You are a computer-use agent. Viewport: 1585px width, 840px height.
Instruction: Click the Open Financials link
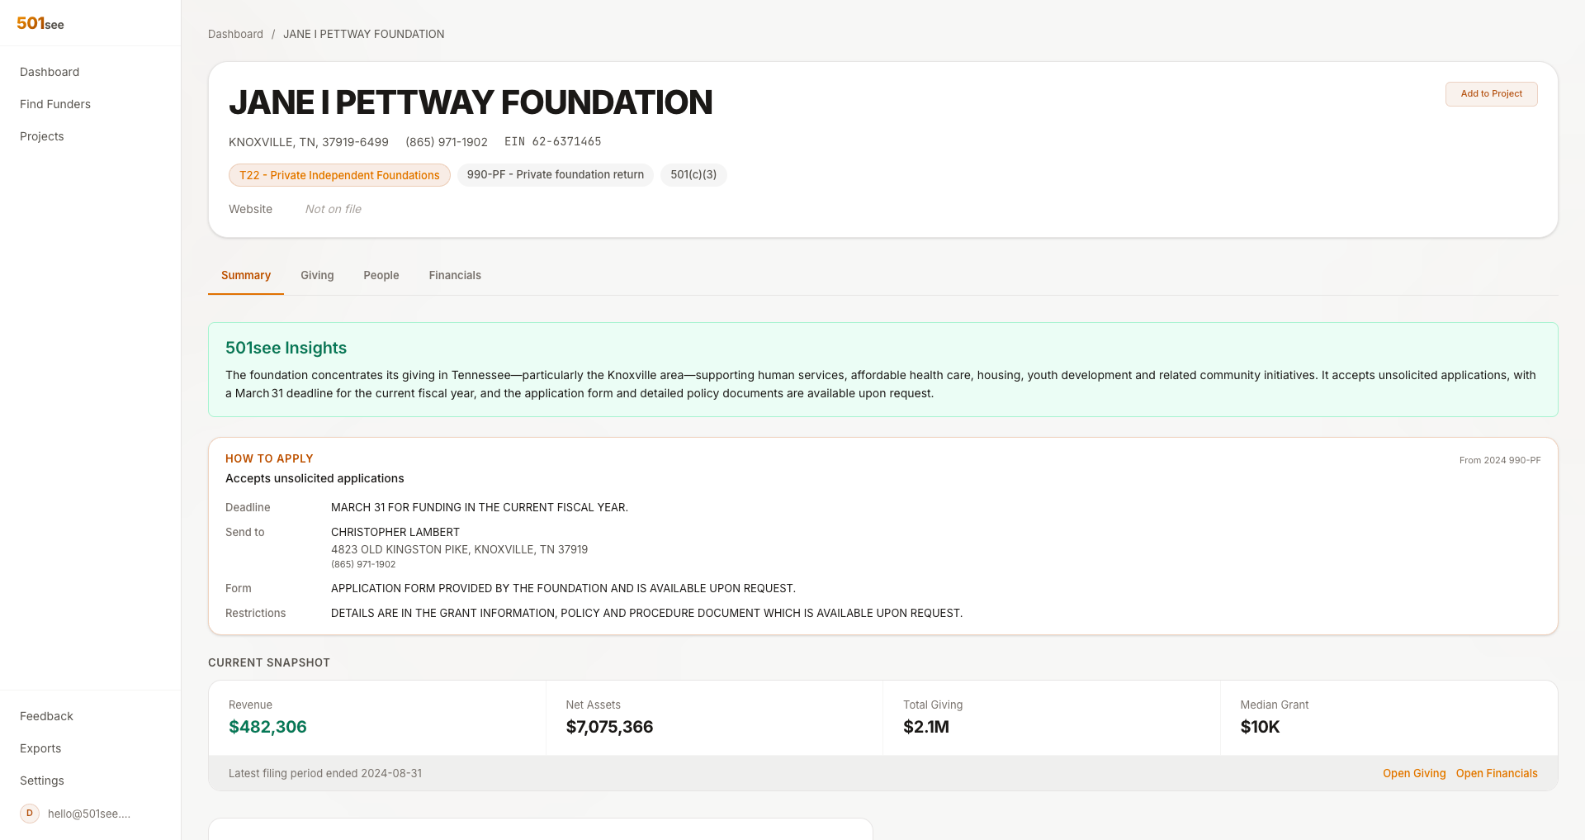(1497, 774)
